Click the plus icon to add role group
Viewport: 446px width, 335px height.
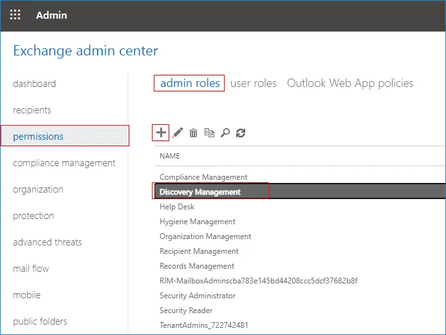(x=161, y=133)
